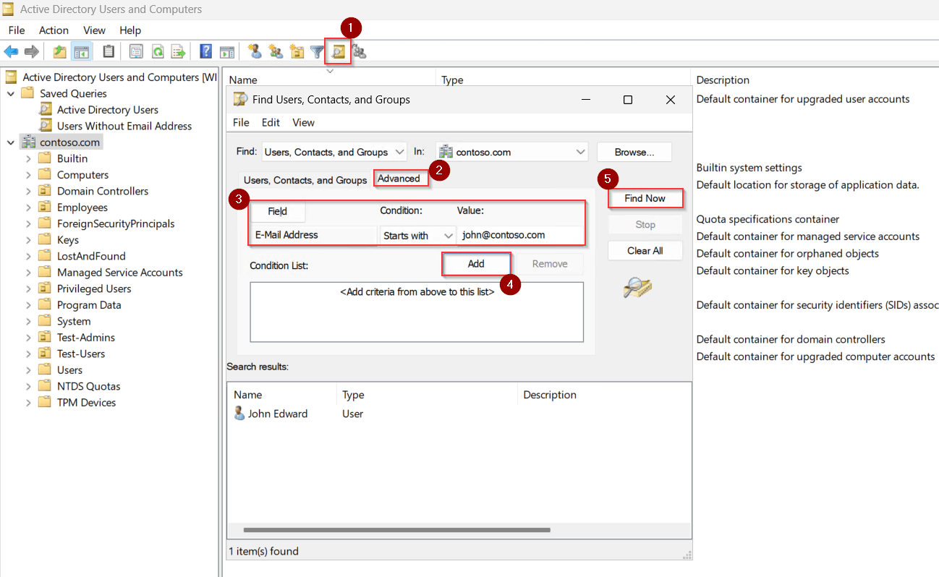Image resolution: width=939 pixels, height=577 pixels.
Task: Click the highlighted Find objects icon
Action: (338, 51)
